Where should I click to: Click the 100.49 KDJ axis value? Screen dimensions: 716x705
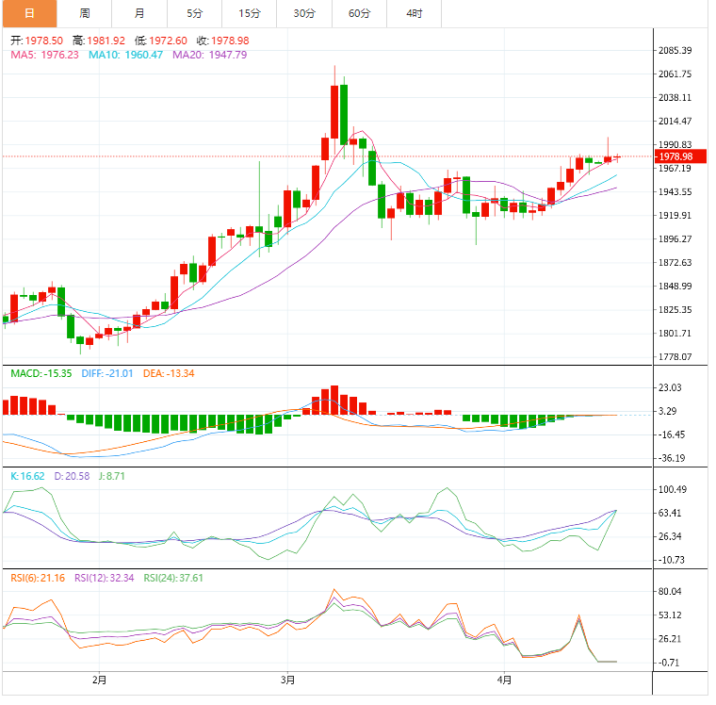[672, 489]
